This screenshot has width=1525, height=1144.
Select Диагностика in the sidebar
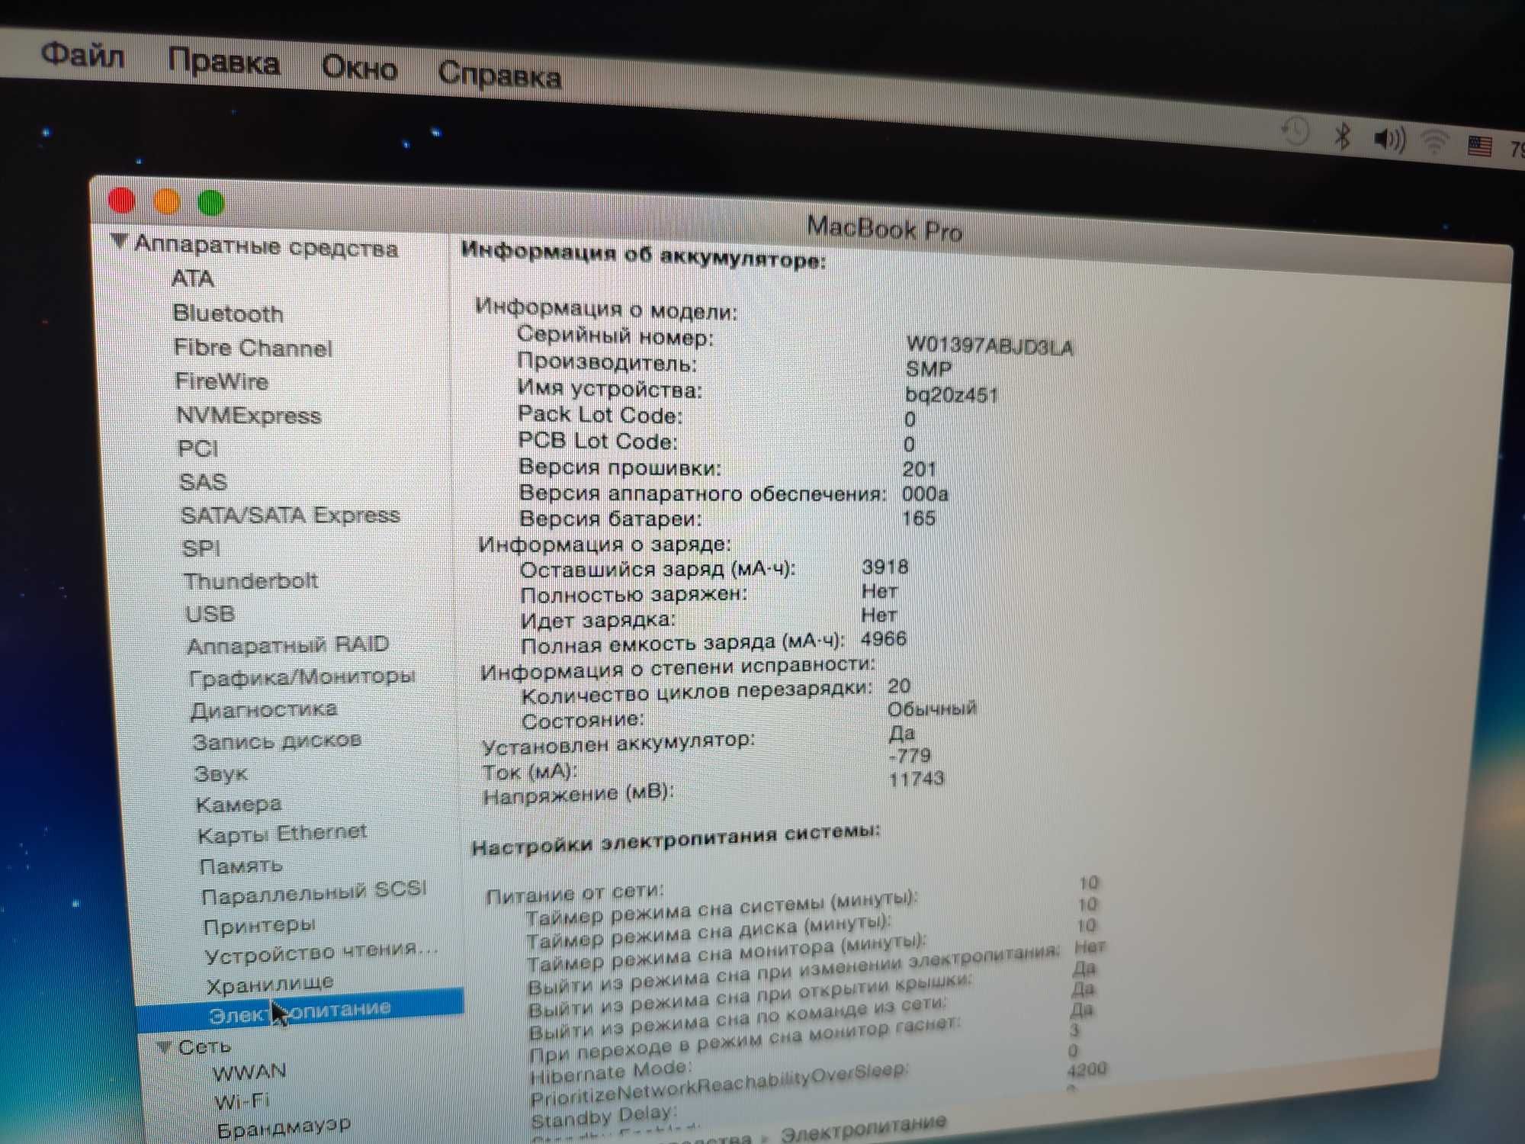[264, 710]
